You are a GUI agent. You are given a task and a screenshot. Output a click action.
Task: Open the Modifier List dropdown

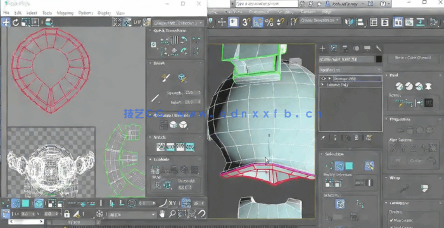pos(350,69)
